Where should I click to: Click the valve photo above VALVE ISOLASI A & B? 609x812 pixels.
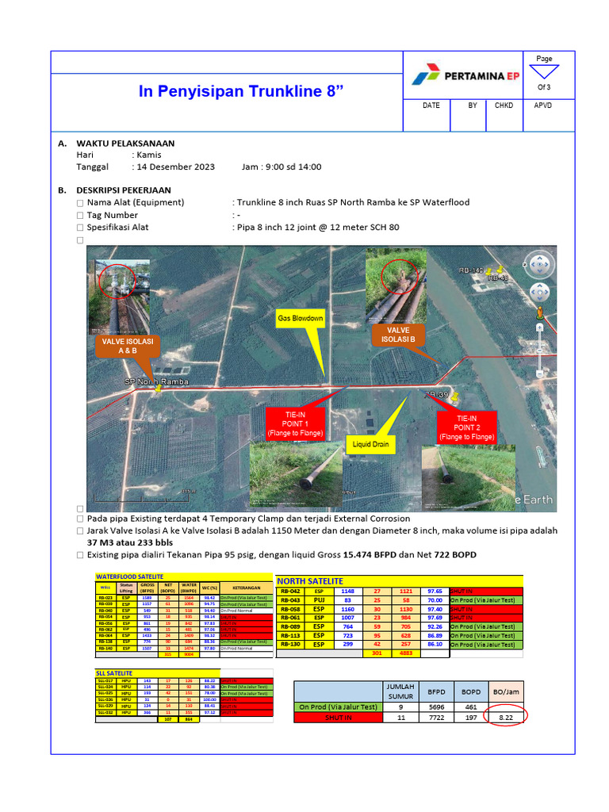pos(121,297)
